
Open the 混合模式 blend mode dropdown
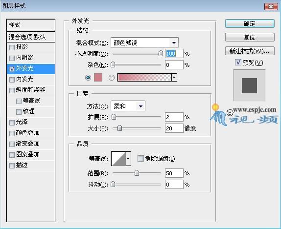click(x=144, y=42)
